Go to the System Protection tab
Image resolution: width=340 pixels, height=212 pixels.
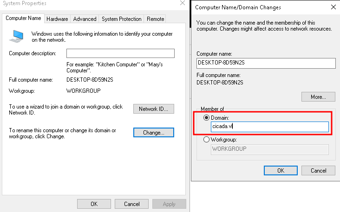(x=121, y=19)
